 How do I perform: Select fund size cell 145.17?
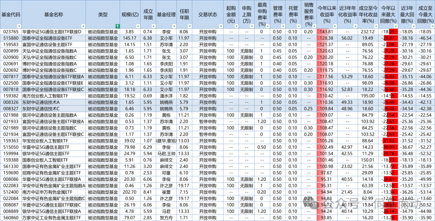[x=130, y=38]
